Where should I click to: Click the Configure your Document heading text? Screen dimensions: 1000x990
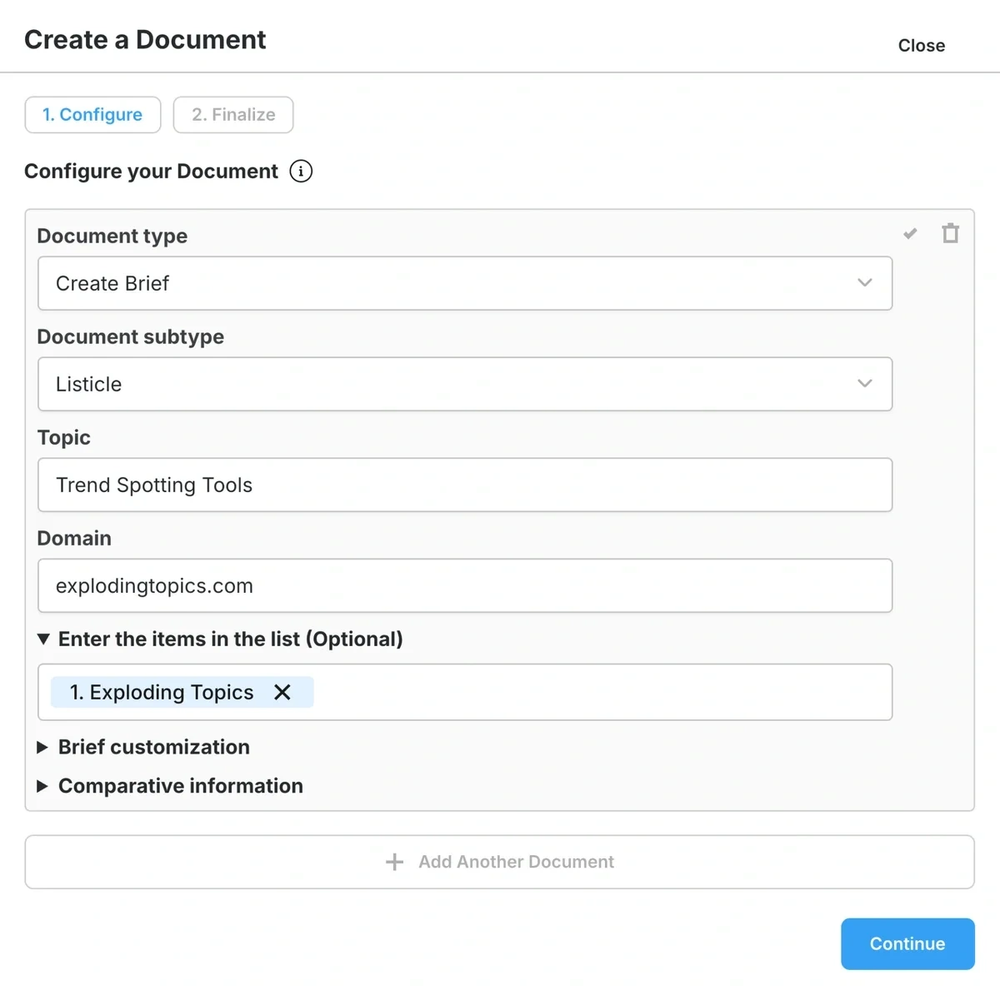[x=151, y=171]
